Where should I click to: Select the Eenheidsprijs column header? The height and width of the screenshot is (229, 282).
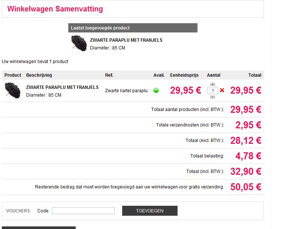[184, 75]
